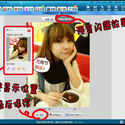
Task: Adjust the animation speed slider handle
Action: [58, 109]
